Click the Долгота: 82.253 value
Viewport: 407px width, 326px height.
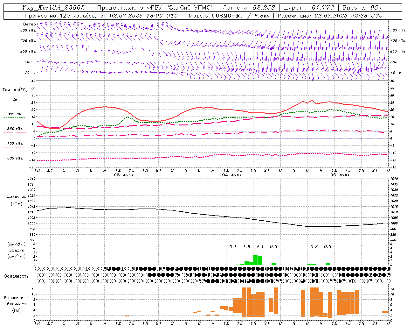click(x=248, y=8)
